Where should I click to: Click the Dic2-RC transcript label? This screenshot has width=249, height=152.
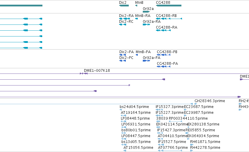tap(126, 22)
